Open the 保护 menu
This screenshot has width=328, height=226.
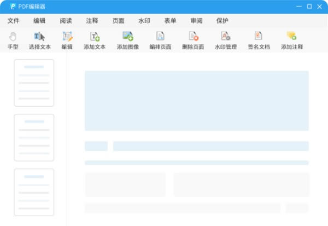click(x=222, y=21)
